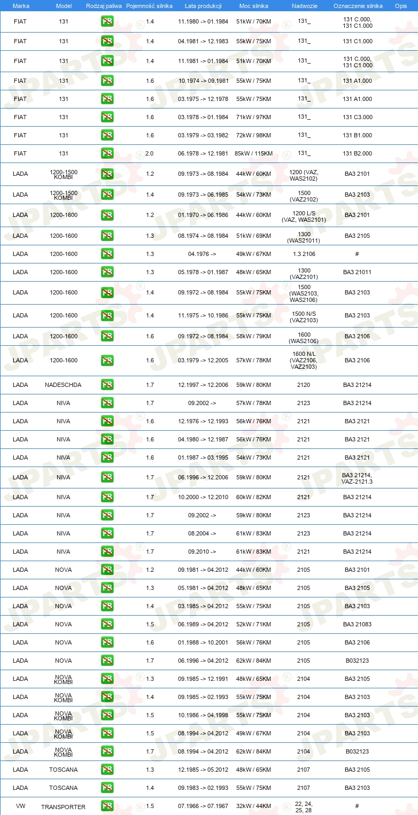418x815 pixels.
Task: Click the PB fuel icon in the 71kW / 97KM row
Action: click(x=107, y=117)
